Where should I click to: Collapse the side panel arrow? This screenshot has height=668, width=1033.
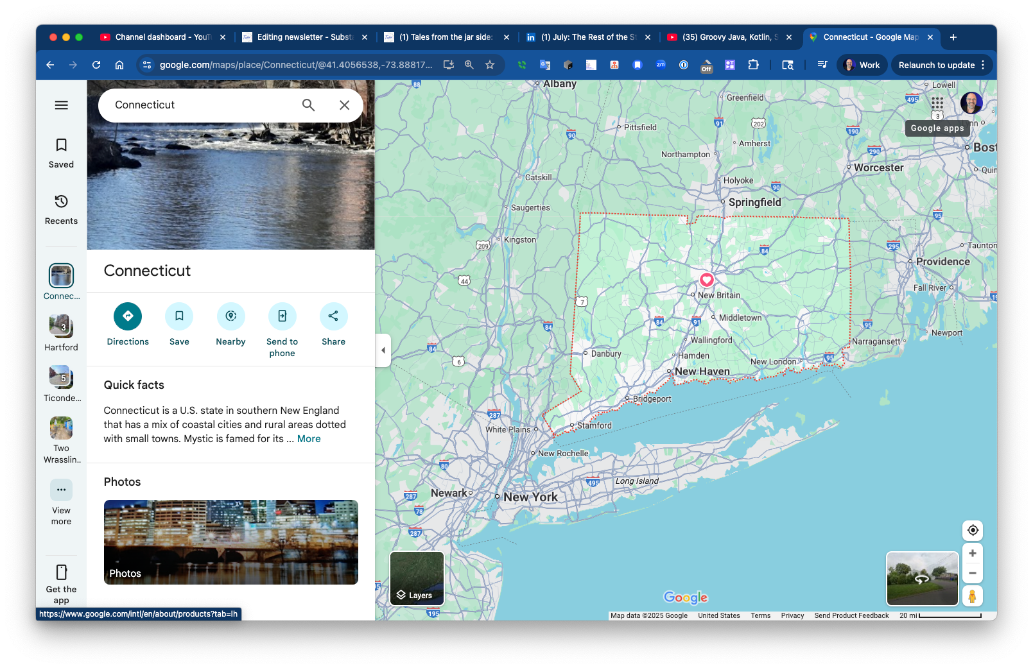point(383,350)
